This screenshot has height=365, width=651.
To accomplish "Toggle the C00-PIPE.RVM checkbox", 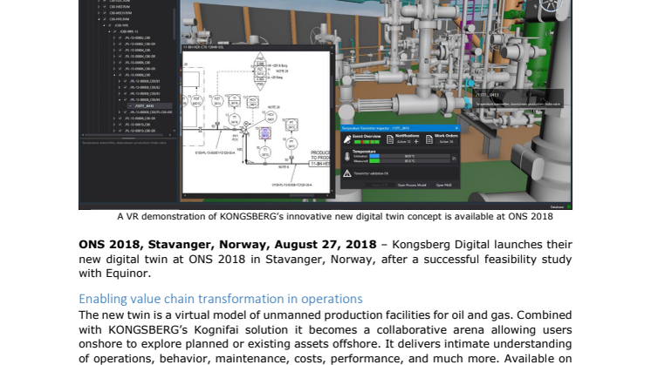I will point(105,19).
